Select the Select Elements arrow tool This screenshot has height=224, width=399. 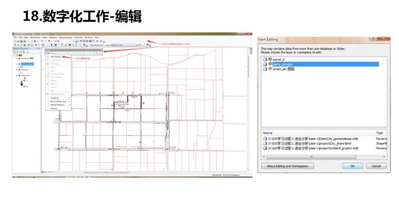tap(52, 45)
